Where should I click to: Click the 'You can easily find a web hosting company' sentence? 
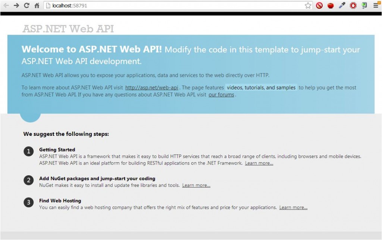(x=158, y=208)
